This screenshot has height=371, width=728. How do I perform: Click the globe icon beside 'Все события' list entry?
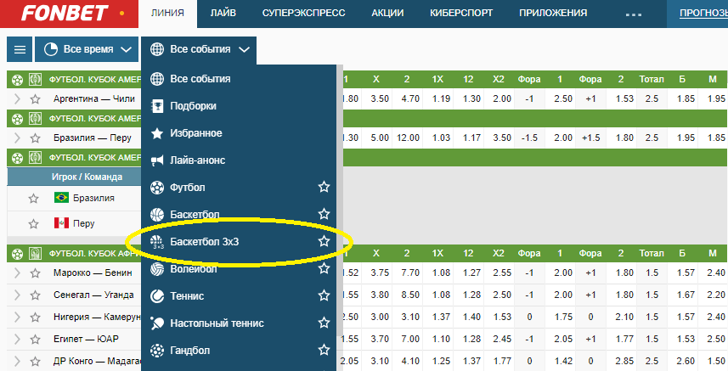tap(157, 79)
